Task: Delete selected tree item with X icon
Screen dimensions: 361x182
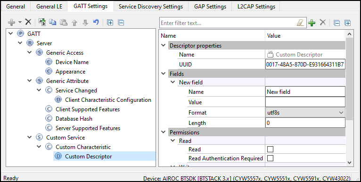Action: pyautogui.click(x=28, y=22)
